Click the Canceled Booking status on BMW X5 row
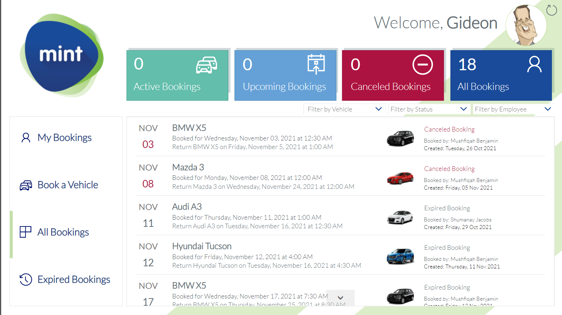The height and width of the screenshot is (315, 562). tap(449, 129)
